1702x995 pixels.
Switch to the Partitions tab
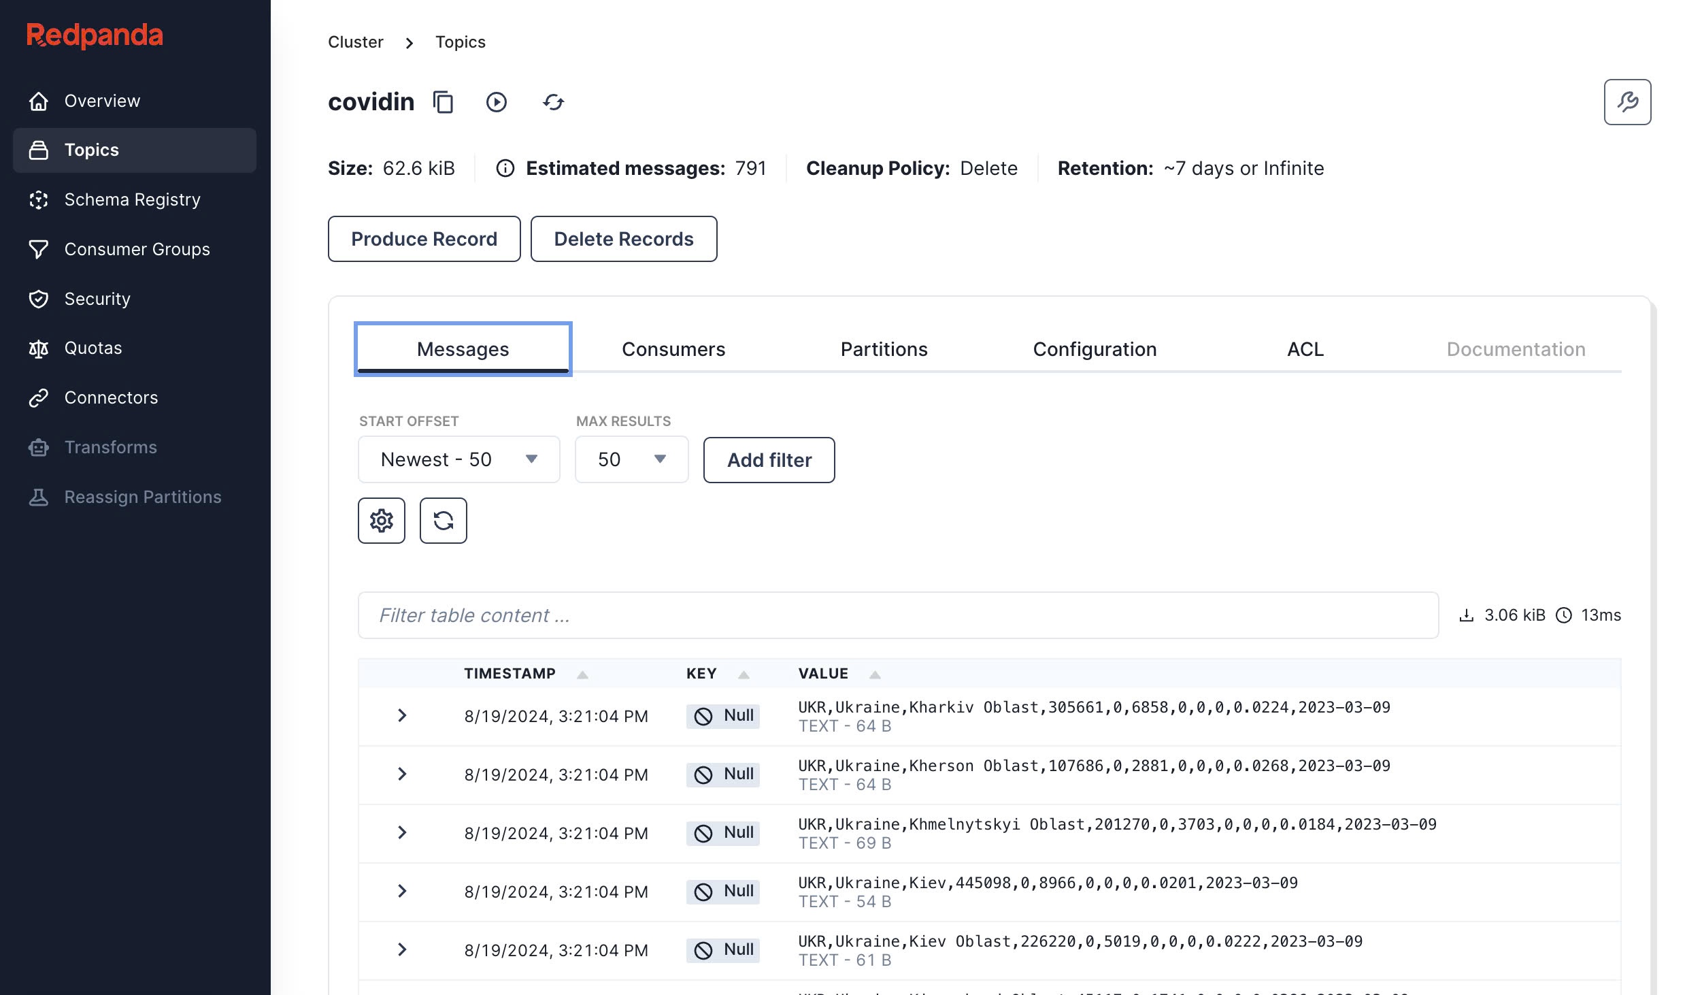(884, 349)
